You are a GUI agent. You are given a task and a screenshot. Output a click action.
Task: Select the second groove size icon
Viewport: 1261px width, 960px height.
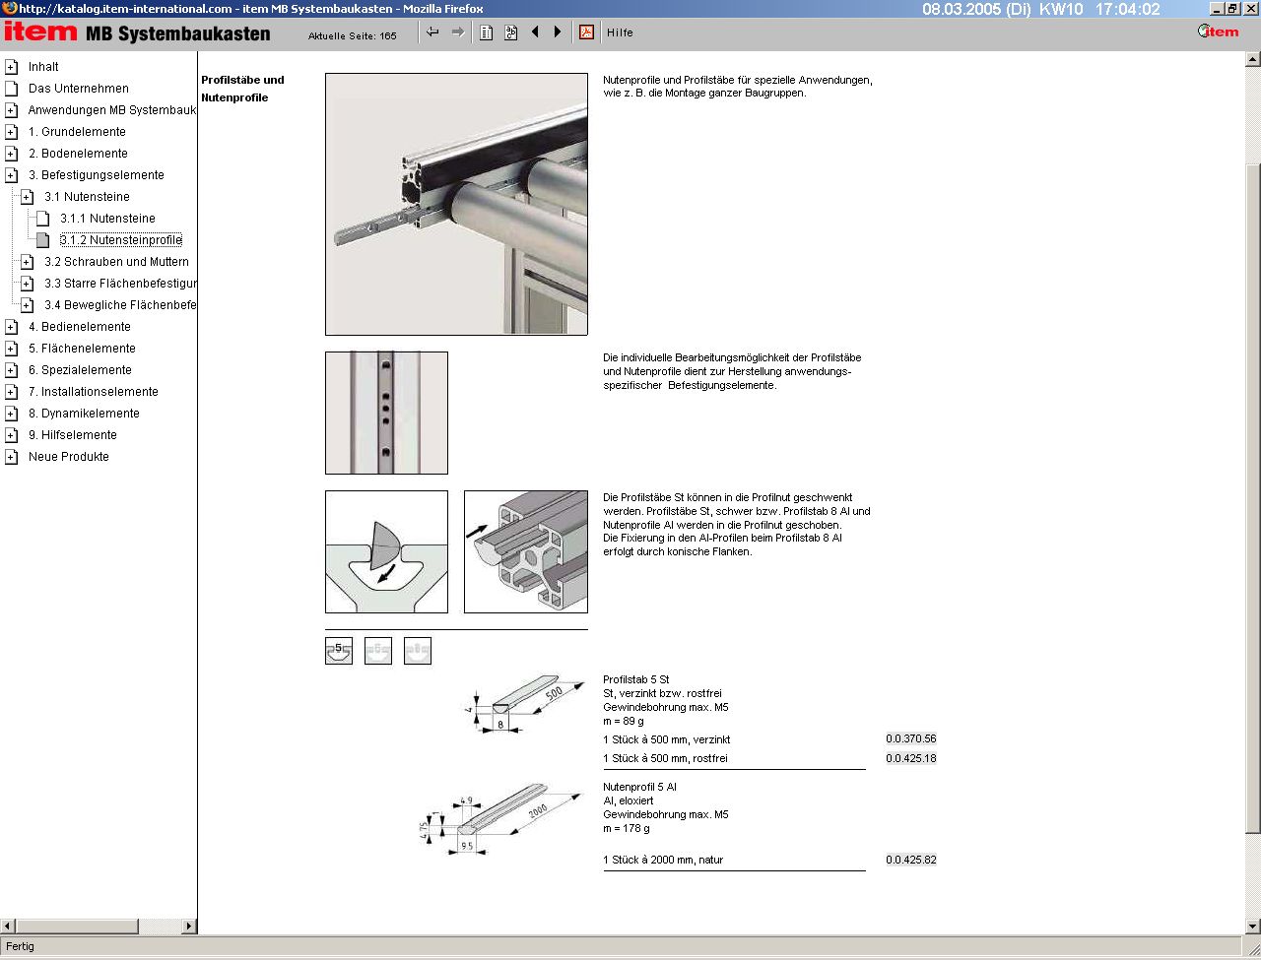(x=378, y=651)
